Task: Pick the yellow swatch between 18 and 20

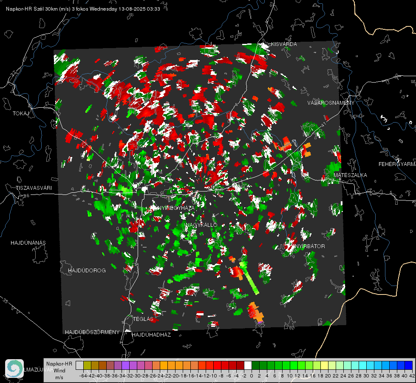Action: click(x=325, y=365)
